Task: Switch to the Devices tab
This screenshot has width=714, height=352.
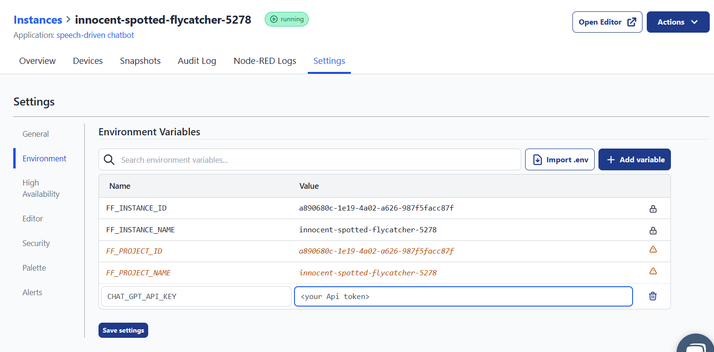Action: click(x=88, y=61)
